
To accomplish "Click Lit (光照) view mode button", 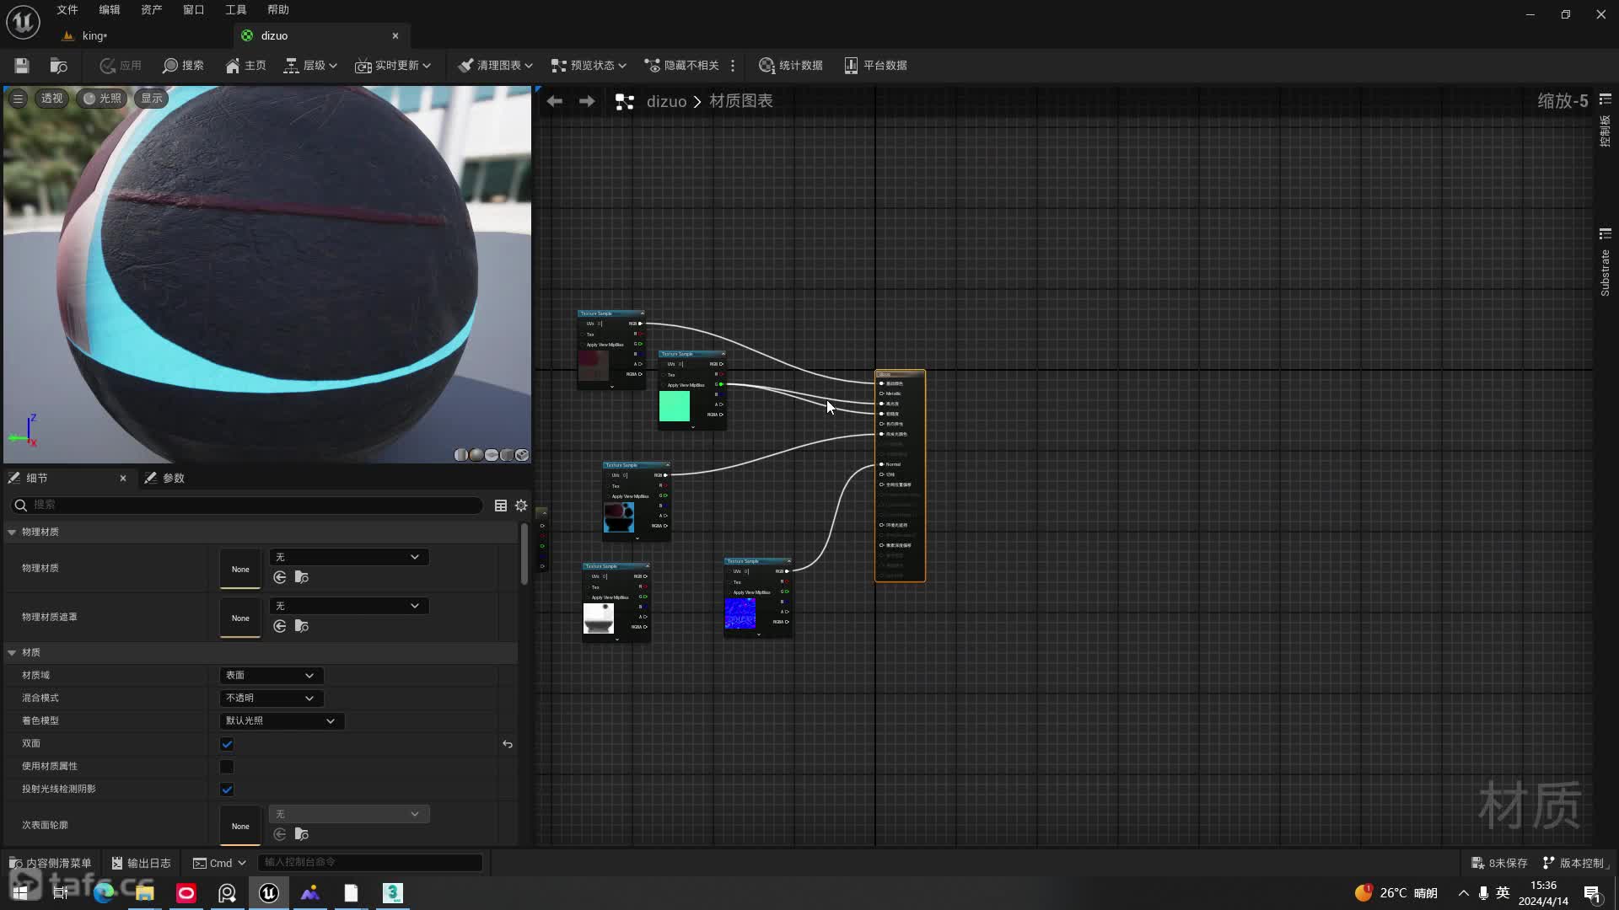I will point(102,98).
